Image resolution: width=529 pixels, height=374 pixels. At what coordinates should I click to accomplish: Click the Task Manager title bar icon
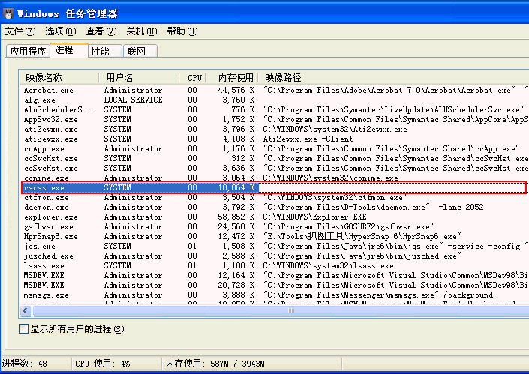point(8,13)
